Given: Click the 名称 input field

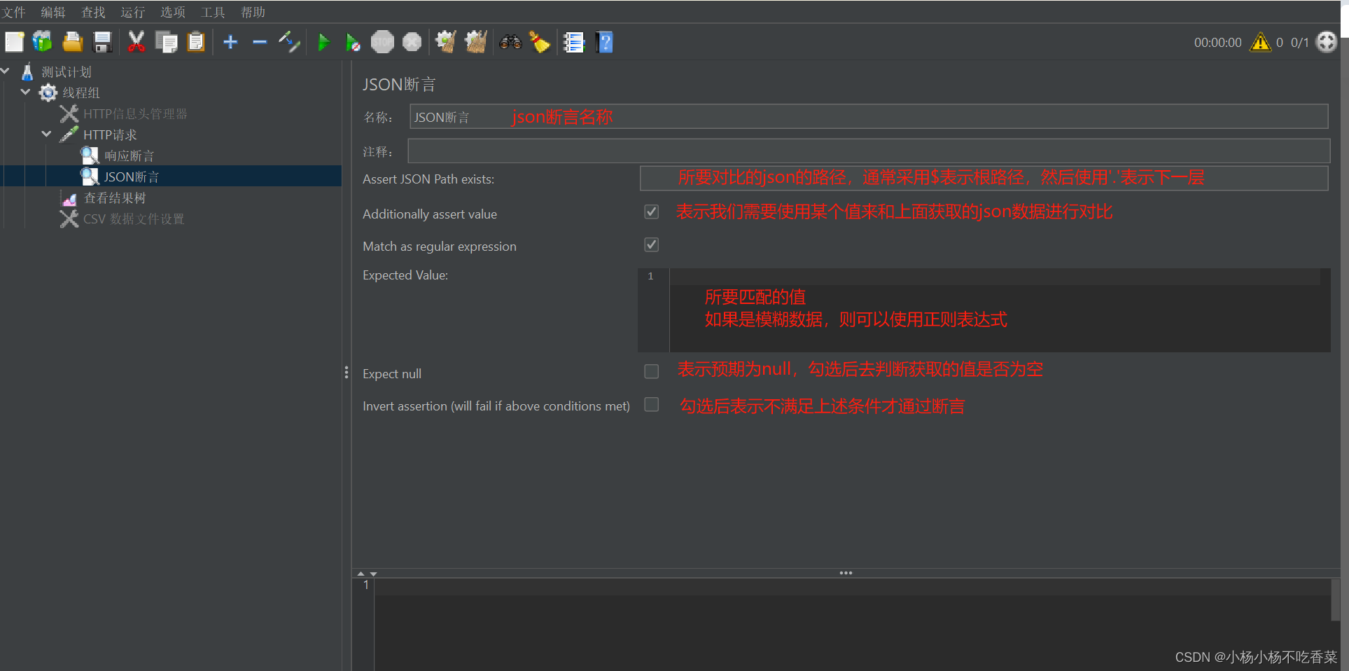Looking at the screenshot, I should 869,116.
